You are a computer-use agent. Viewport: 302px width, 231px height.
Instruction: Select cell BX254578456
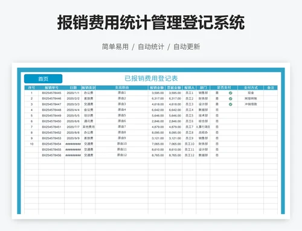point(51,155)
